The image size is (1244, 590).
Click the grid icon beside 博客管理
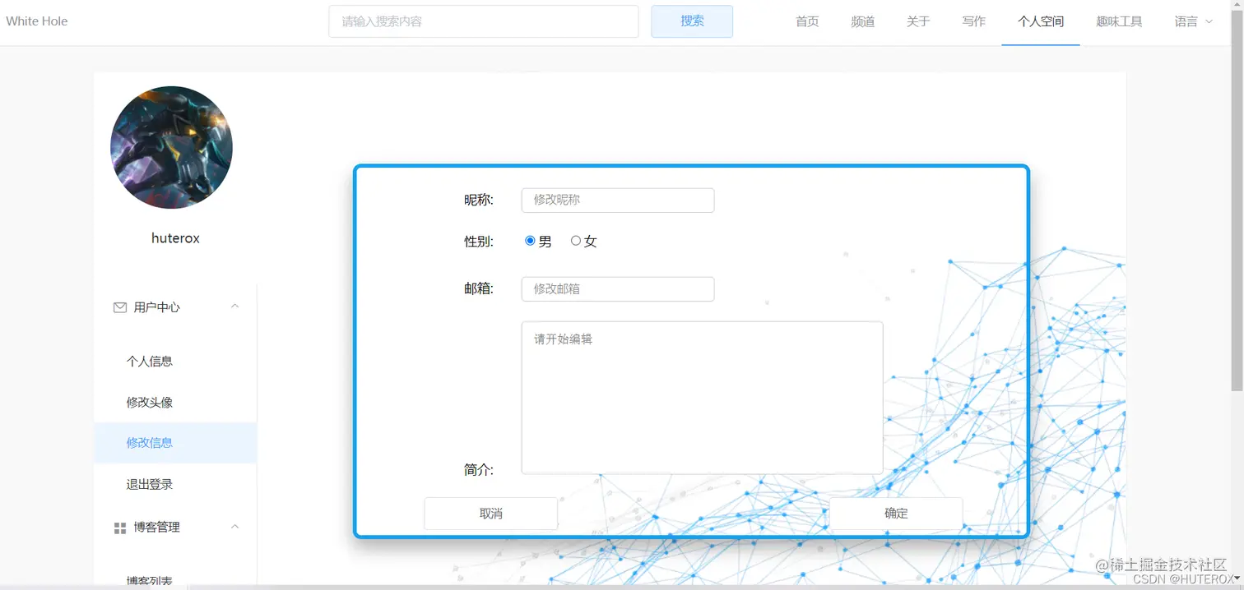coord(119,527)
